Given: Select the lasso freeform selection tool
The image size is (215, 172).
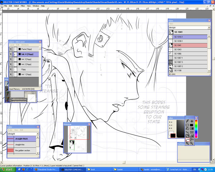Looking at the screenshot, I should tap(187, 136).
